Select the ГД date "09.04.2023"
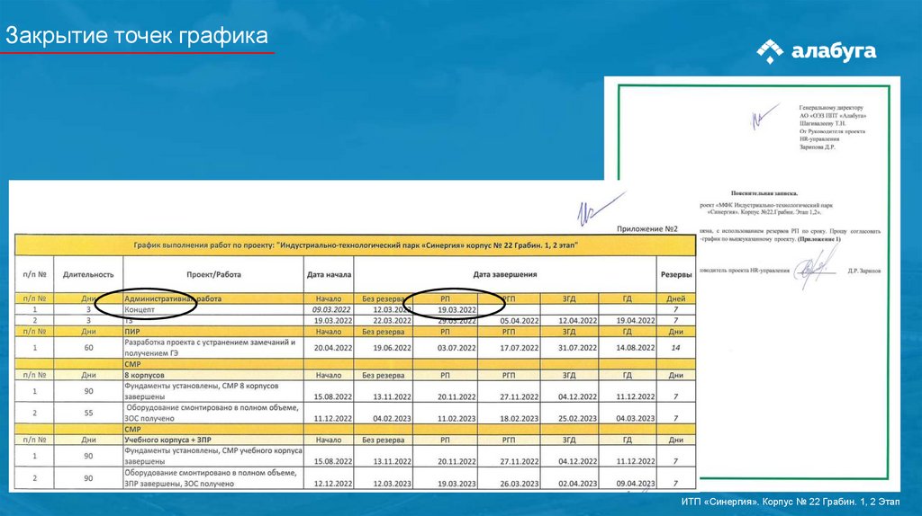 click(635, 484)
